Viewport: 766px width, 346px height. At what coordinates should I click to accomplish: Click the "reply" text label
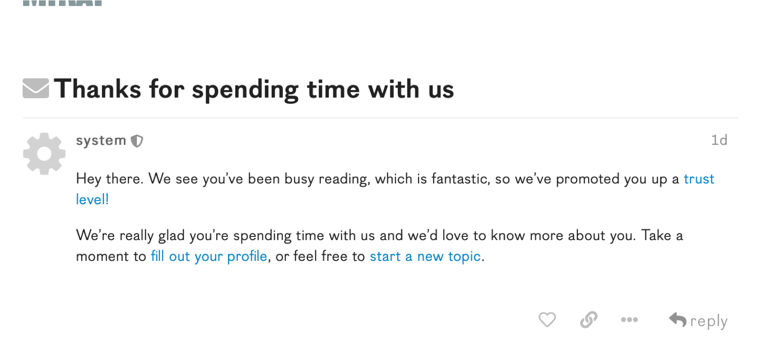[x=709, y=321]
